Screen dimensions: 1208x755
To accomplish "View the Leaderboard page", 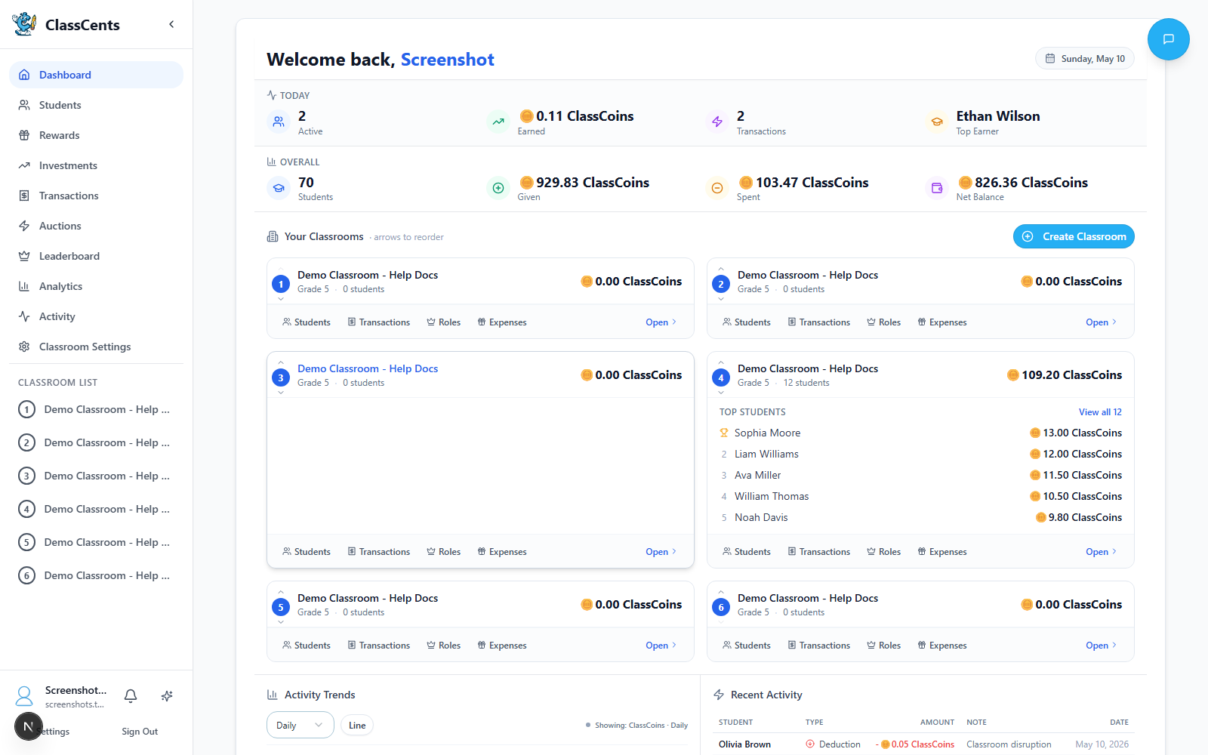I will pyautogui.click(x=96, y=256).
